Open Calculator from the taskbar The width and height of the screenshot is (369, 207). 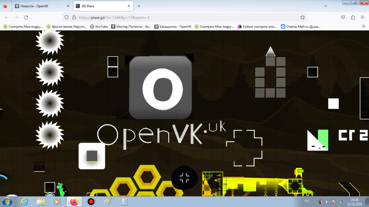click(x=124, y=202)
